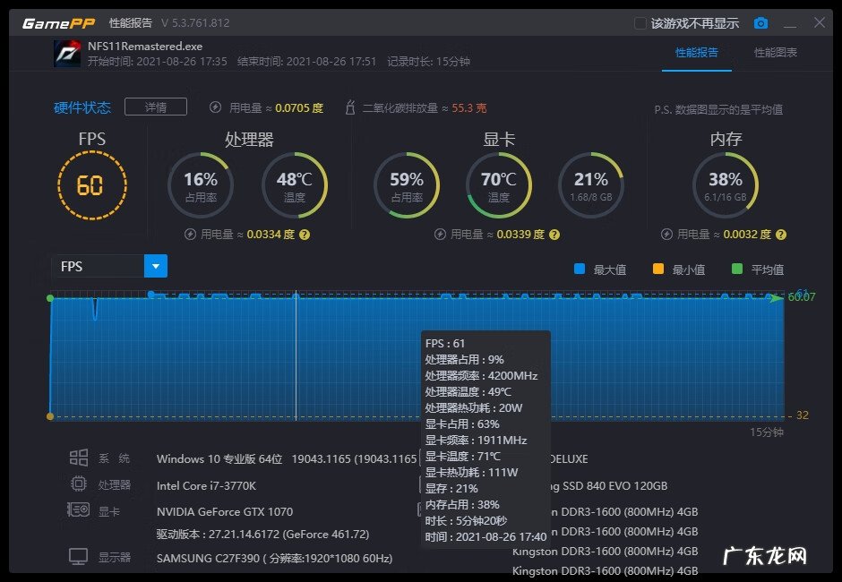This screenshot has height=582, width=842.
Task: Click the 32 minimum FPS label
Action: point(803,415)
